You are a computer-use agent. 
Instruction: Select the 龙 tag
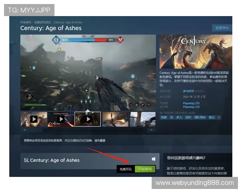pos(171,117)
